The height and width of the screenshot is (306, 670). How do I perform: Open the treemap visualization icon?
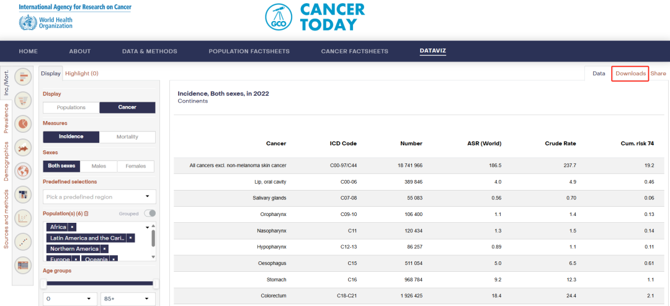pos(23,195)
